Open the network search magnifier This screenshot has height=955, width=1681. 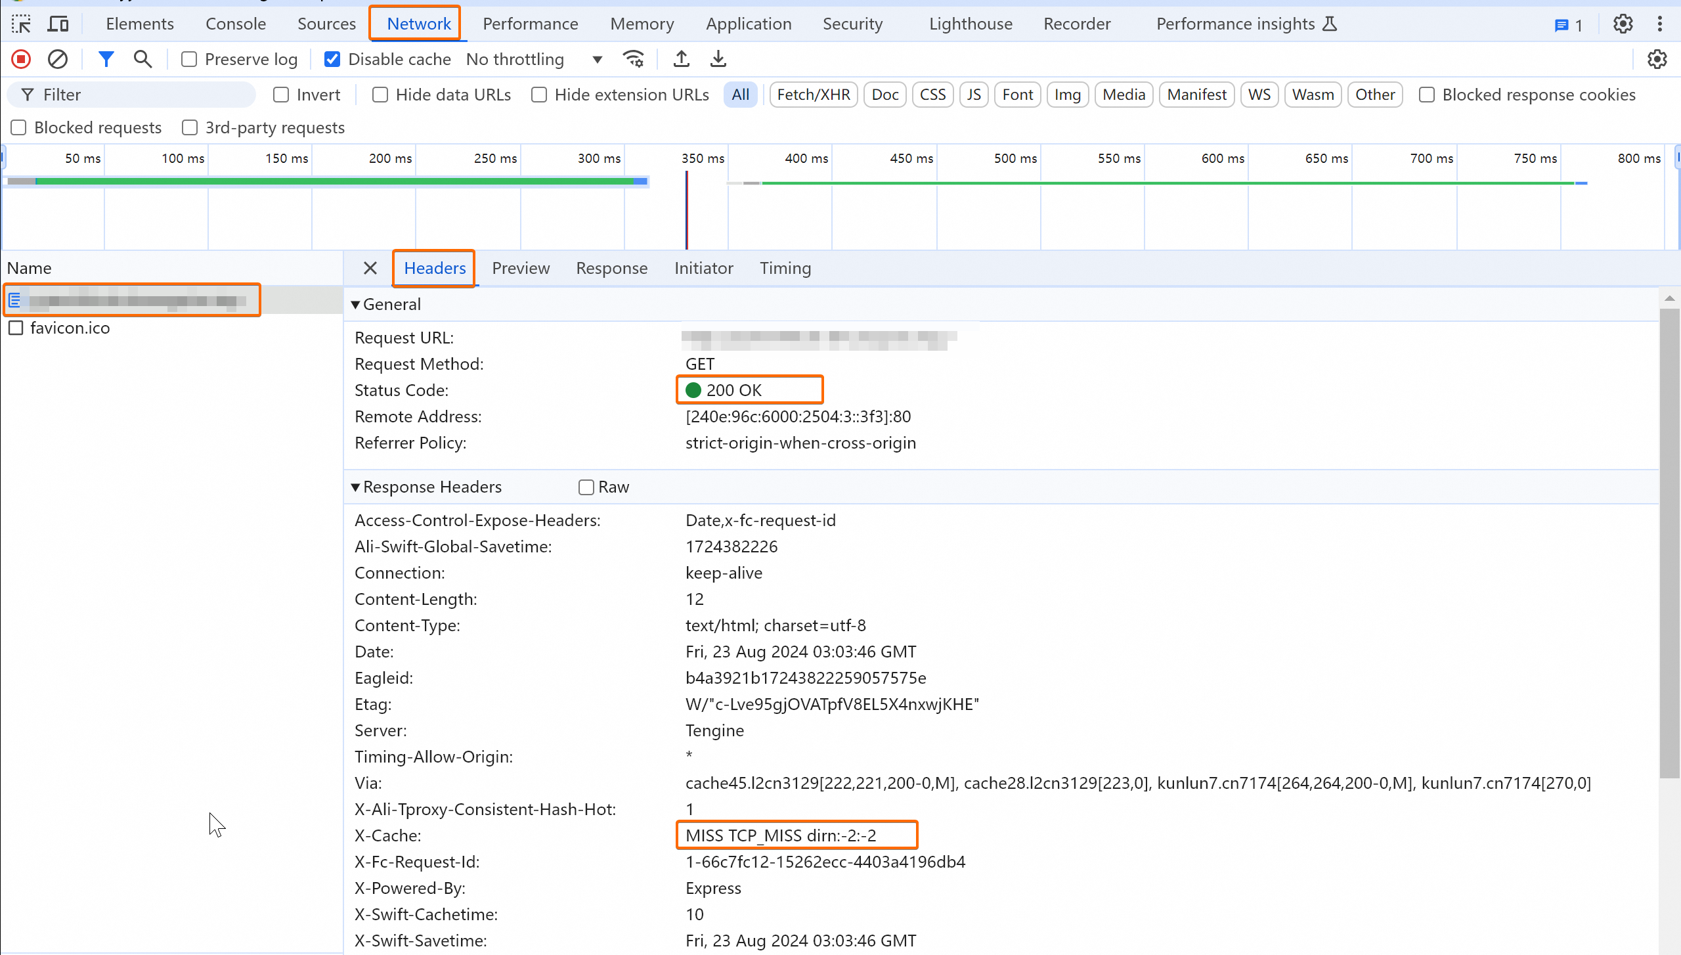pos(142,59)
